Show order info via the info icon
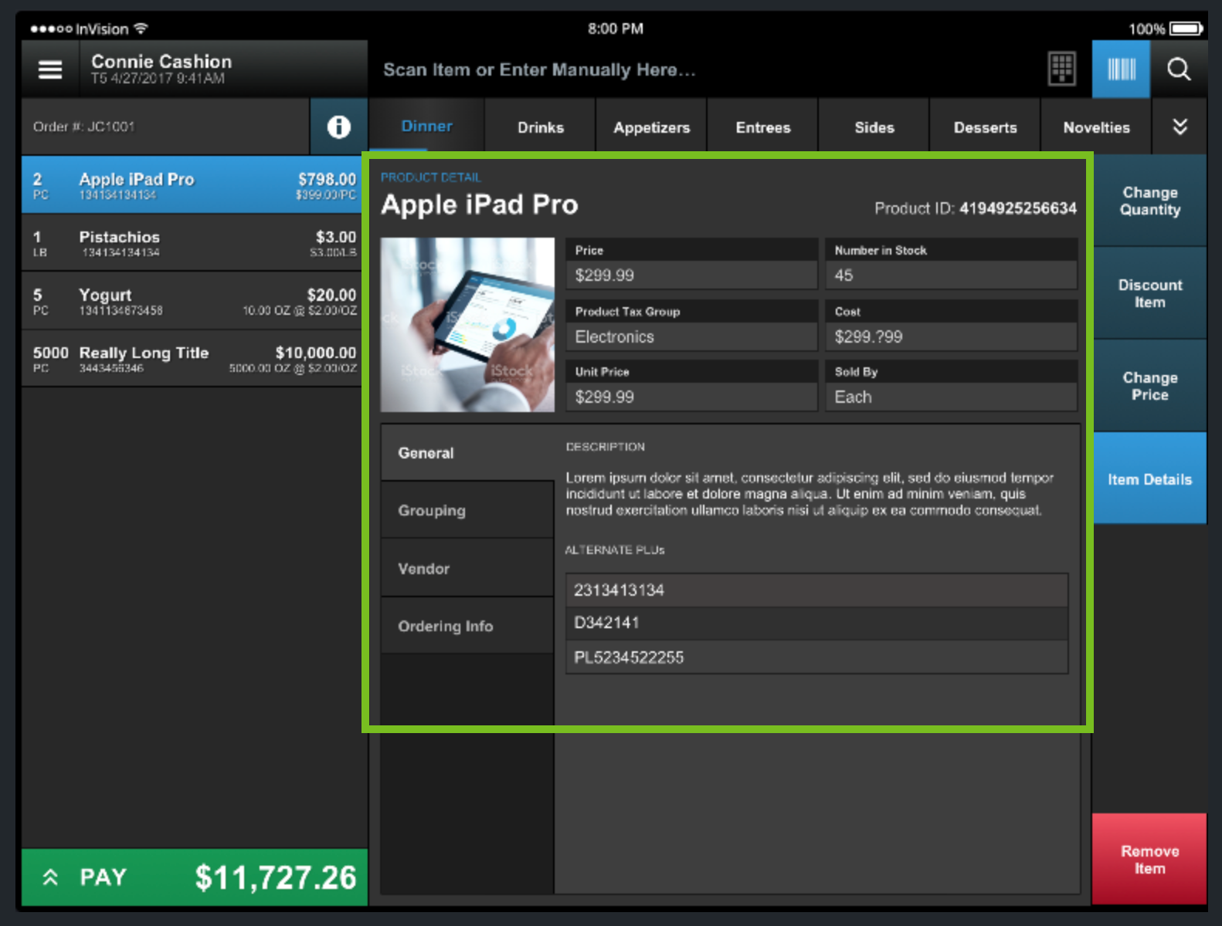The width and height of the screenshot is (1222, 926). [x=338, y=127]
